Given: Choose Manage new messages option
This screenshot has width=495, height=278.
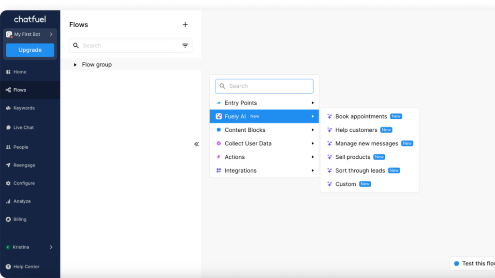Looking at the screenshot, I should click(370, 143).
